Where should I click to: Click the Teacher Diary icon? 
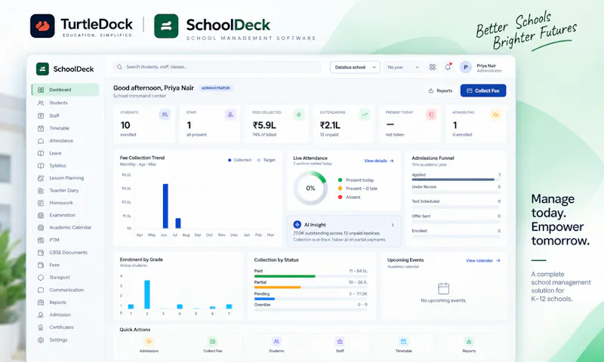41,190
